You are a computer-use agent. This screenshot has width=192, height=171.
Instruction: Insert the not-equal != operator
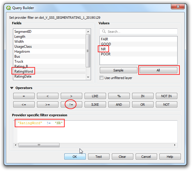(71, 105)
